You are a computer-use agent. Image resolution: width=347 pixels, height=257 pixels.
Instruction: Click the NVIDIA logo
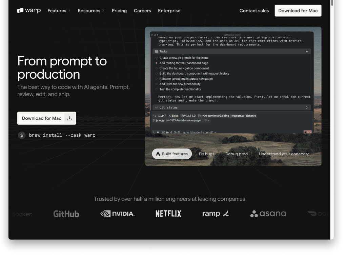pyautogui.click(x=117, y=214)
